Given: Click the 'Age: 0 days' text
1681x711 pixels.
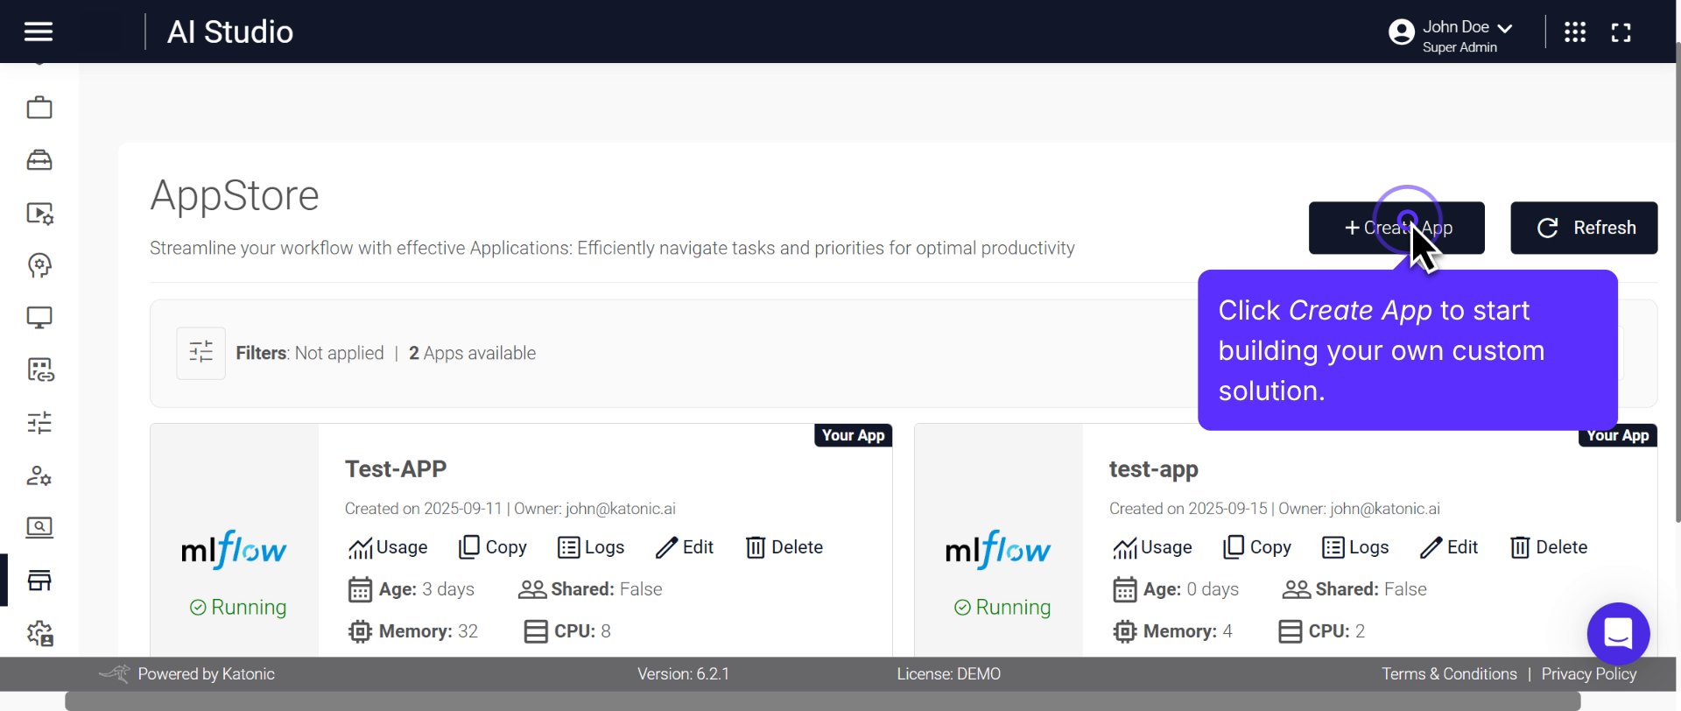Looking at the screenshot, I should point(1176,589).
